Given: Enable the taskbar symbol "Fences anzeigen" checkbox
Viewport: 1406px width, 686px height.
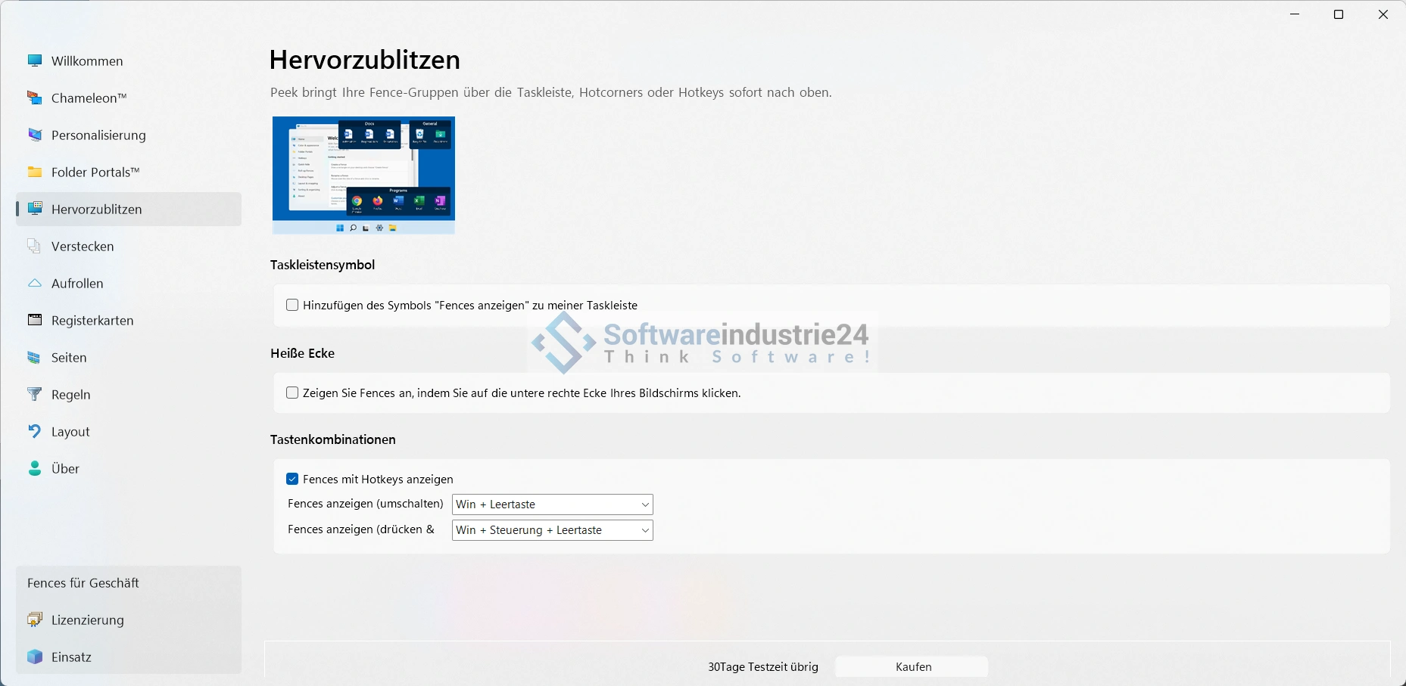Looking at the screenshot, I should coord(292,306).
